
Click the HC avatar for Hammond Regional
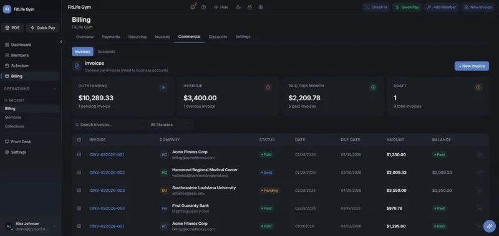[x=164, y=172]
